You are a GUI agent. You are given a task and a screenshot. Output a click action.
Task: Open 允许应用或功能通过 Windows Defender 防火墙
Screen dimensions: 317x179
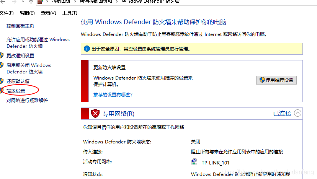tap(38, 43)
